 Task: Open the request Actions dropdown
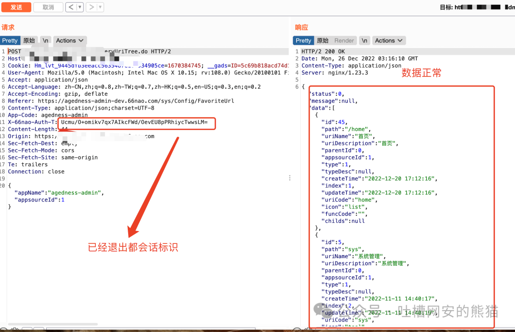point(69,40)
